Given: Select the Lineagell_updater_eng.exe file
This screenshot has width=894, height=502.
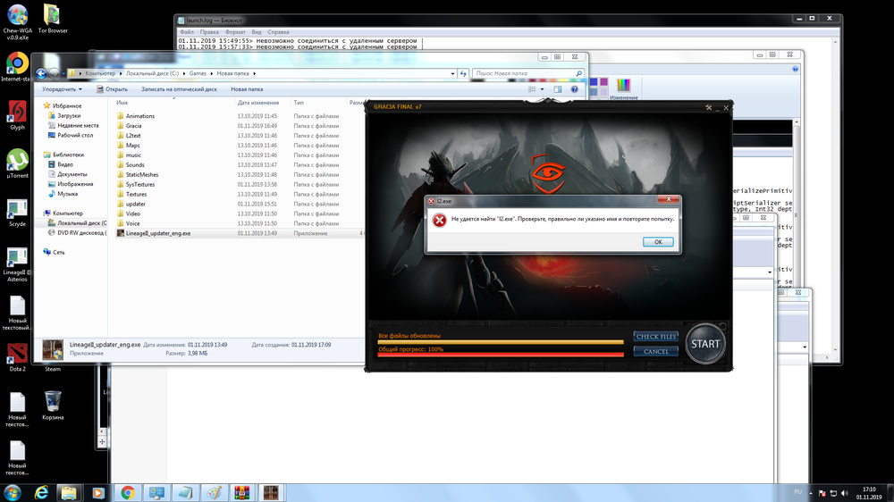Looking at the screenshot, I should tap(158, 233).
